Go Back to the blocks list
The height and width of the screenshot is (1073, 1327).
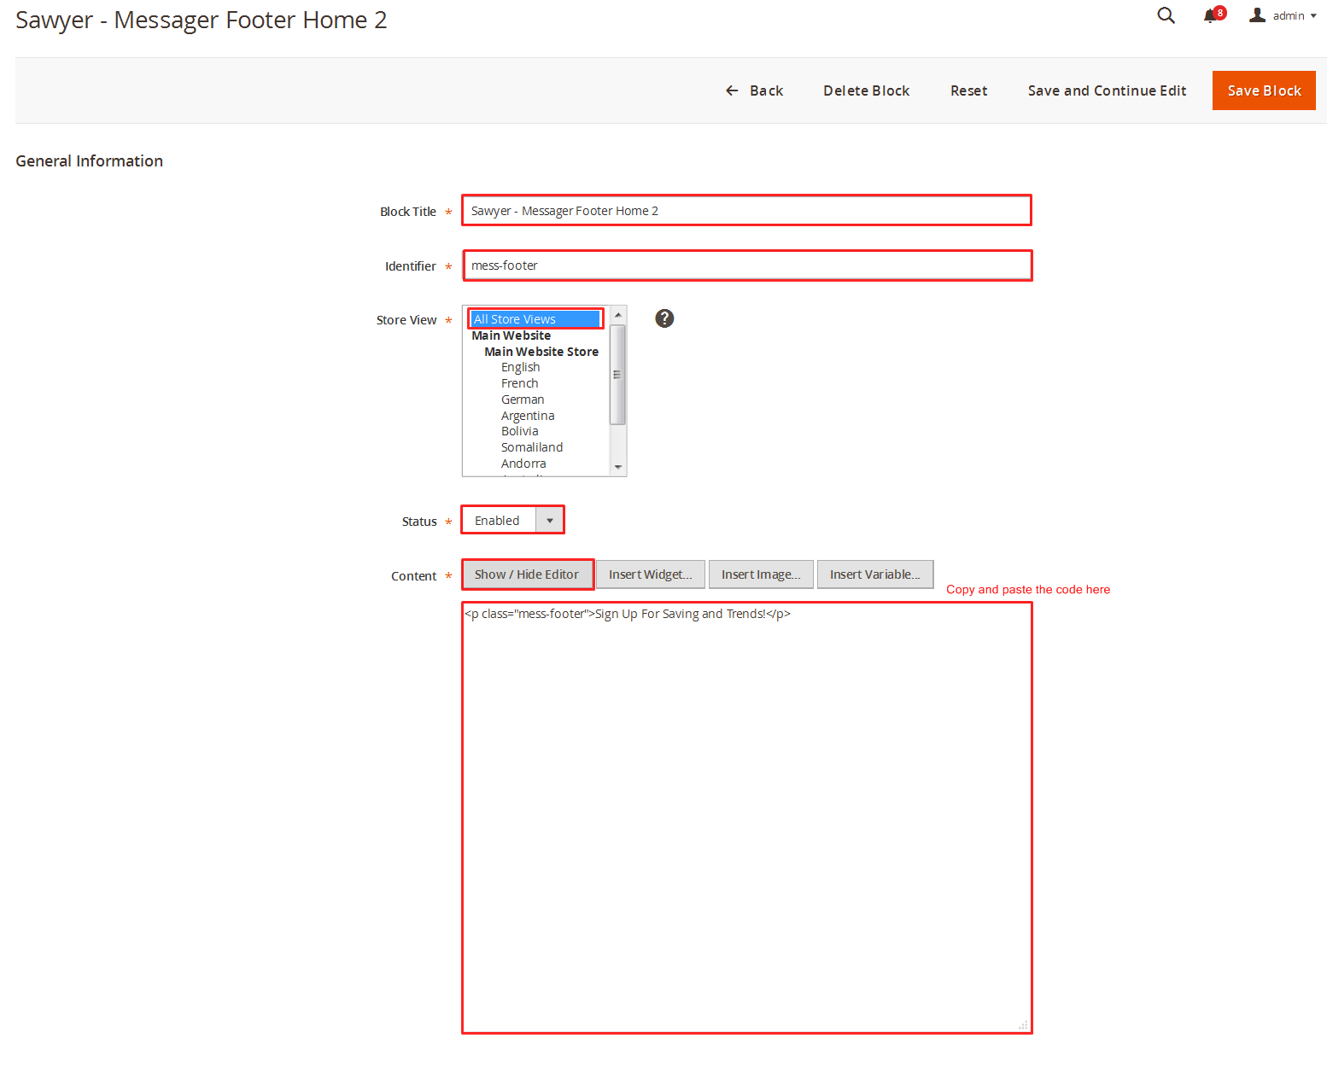[754, 90]
